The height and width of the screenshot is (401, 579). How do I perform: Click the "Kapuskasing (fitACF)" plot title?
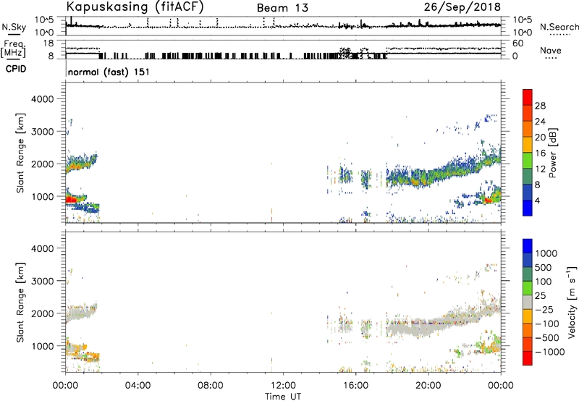135,7
